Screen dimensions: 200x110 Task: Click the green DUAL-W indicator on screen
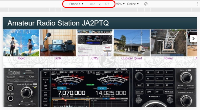click(x=91, y=85)
